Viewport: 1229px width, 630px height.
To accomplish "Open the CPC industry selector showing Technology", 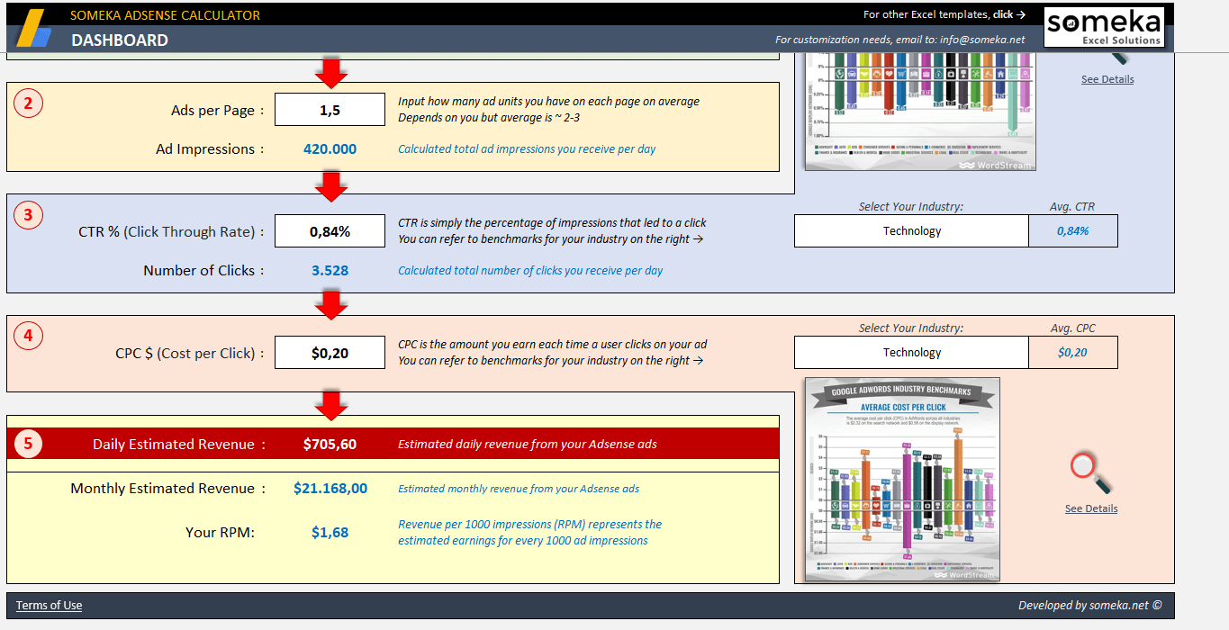I will pos(911,353).
